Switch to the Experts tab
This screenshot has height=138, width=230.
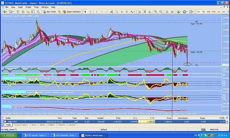[x=61, y=125]
